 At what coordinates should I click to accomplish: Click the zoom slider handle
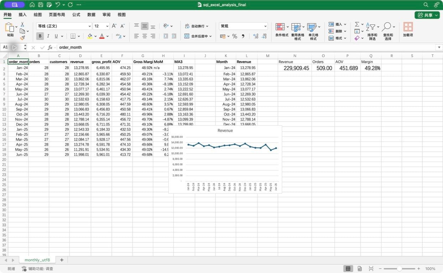(x=400, y=269)
